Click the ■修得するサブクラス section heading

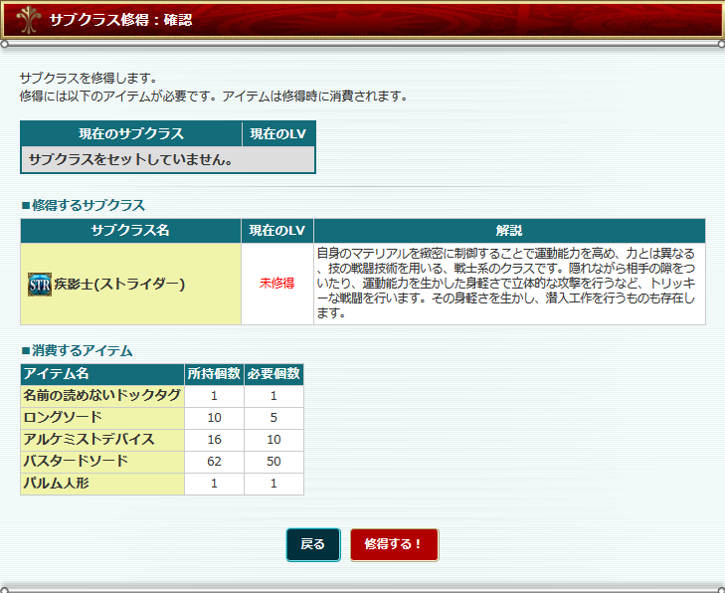coord(84,205)
